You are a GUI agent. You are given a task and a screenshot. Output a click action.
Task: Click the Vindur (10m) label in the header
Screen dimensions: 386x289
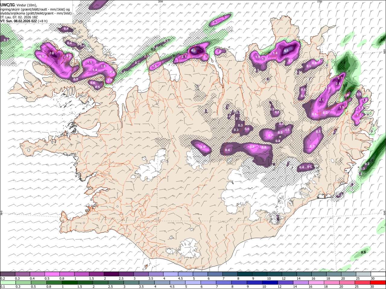(x=27, y=5)
